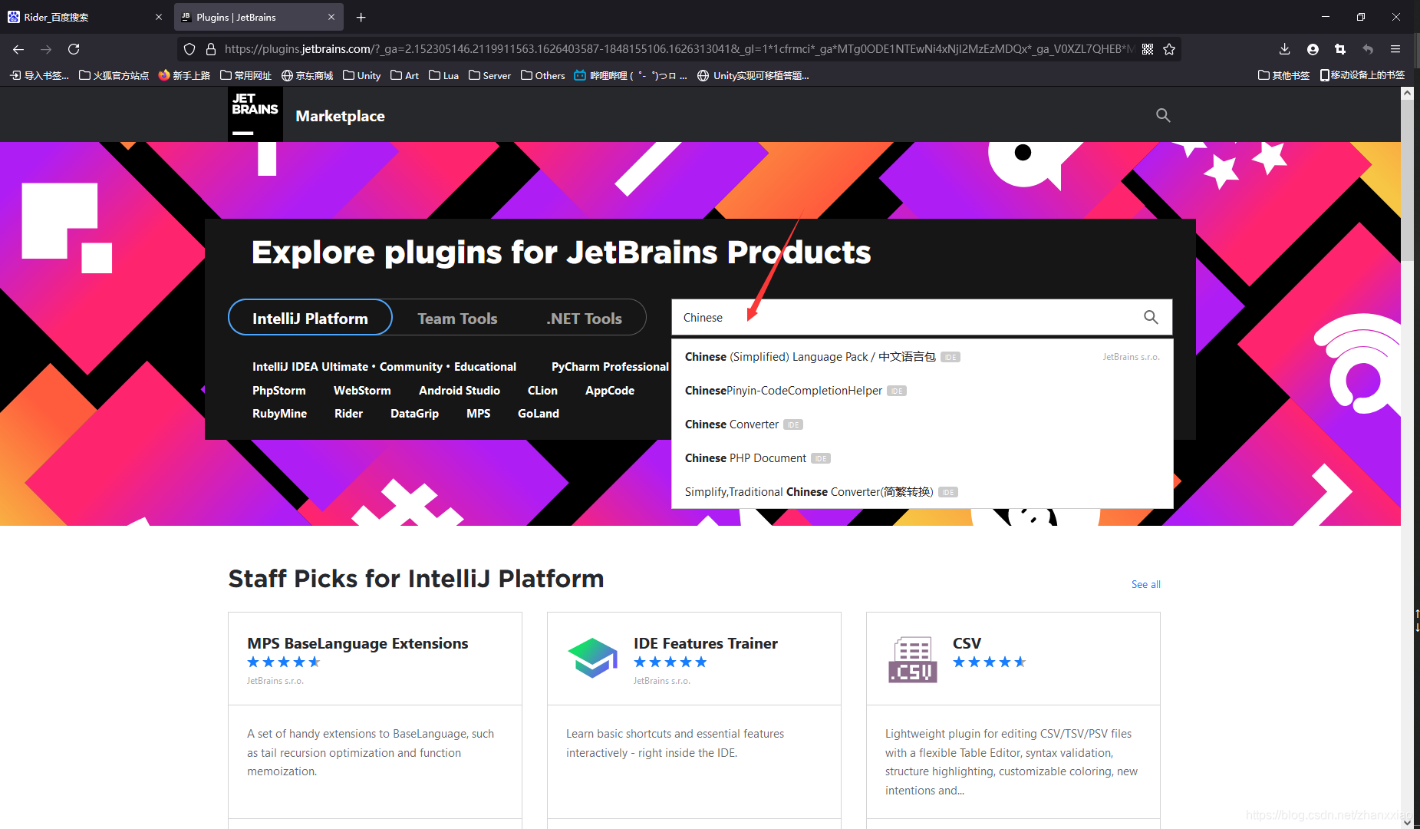Viewport: 1420px width, 829px height.
Task: Open the 其他书签 bookmarks folder
Action: 1283,75
